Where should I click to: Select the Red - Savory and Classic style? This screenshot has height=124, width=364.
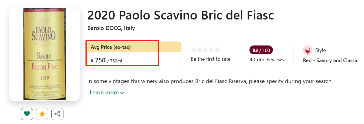click(x=330, y=60)
